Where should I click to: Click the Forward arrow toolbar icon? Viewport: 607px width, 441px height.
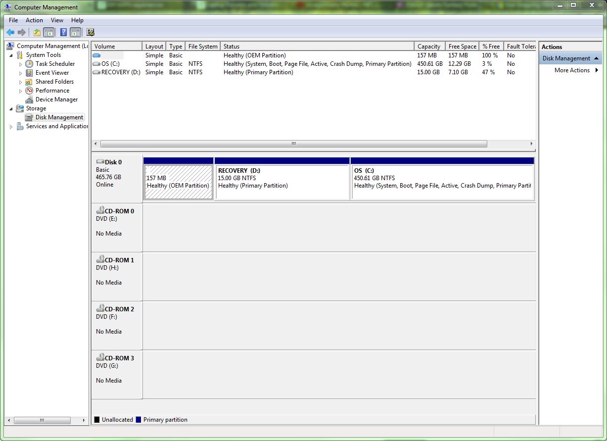click(22, 33)
